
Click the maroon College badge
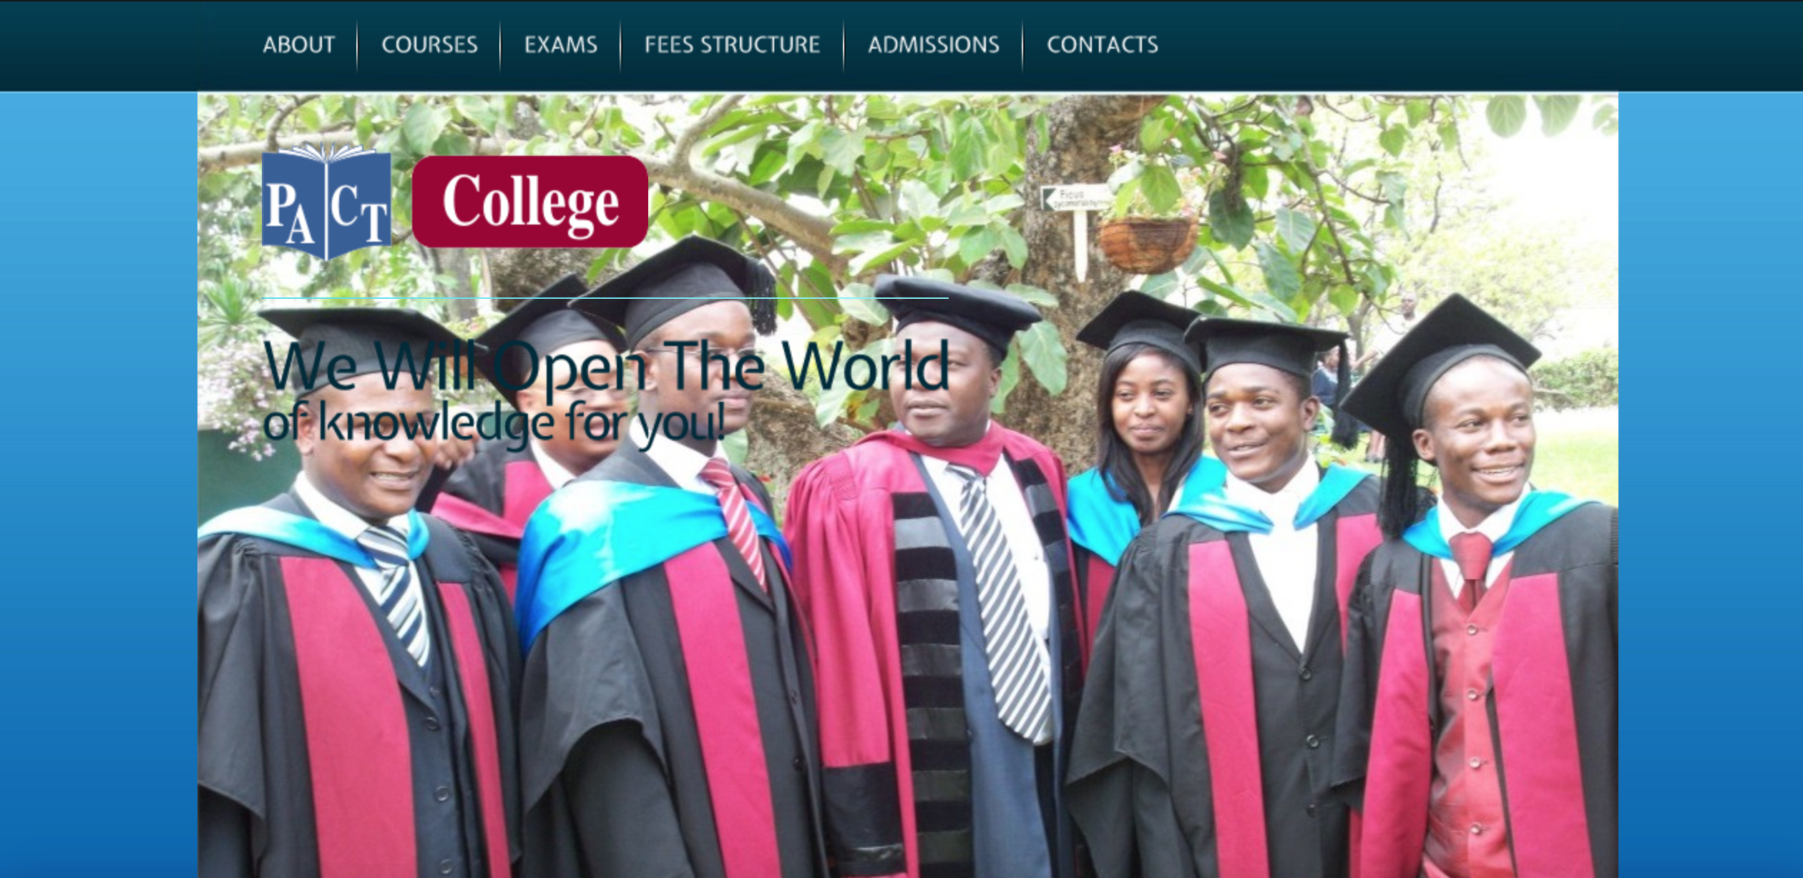(x=530, y=202)
